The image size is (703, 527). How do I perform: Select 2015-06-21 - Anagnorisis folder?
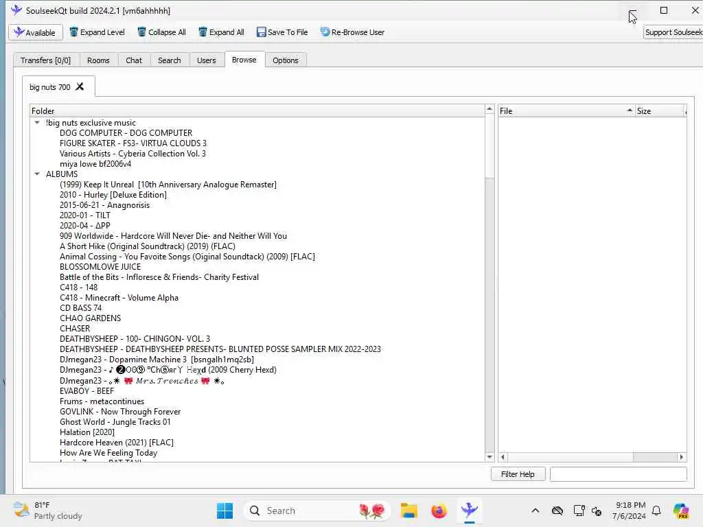pos(105,205)
